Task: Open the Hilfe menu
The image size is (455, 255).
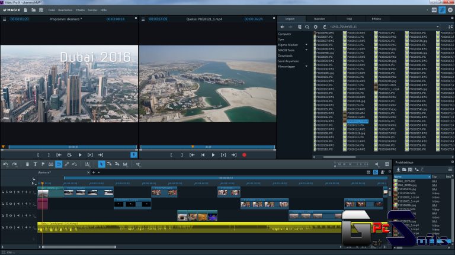Action: (x=104, y=10)
